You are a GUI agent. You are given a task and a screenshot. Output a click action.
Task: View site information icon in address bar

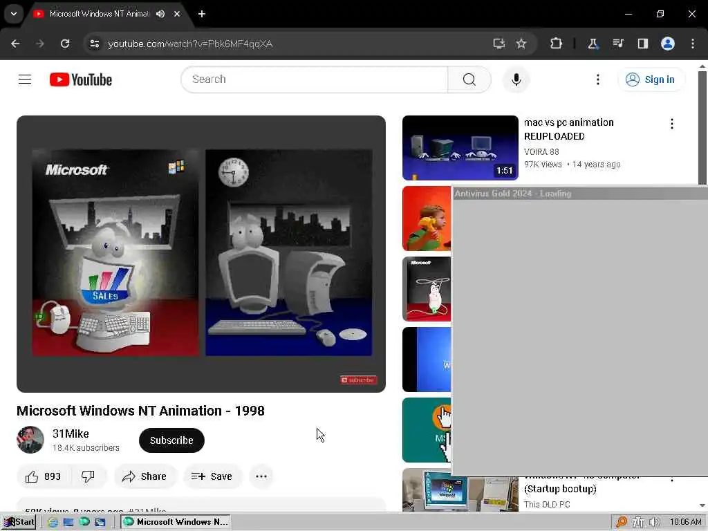(94, 44)
